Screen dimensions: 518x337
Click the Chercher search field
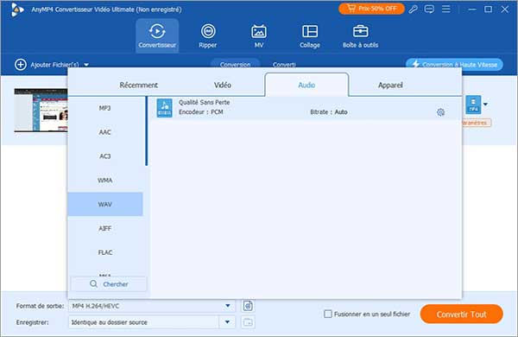coord(109,283)
